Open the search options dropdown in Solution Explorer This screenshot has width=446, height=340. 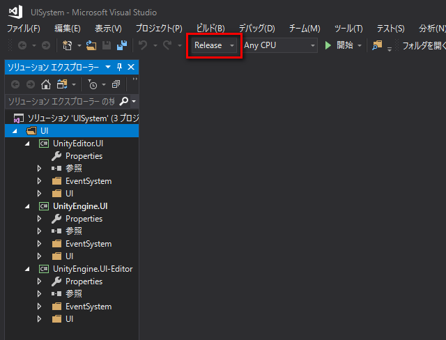point(134,101)
